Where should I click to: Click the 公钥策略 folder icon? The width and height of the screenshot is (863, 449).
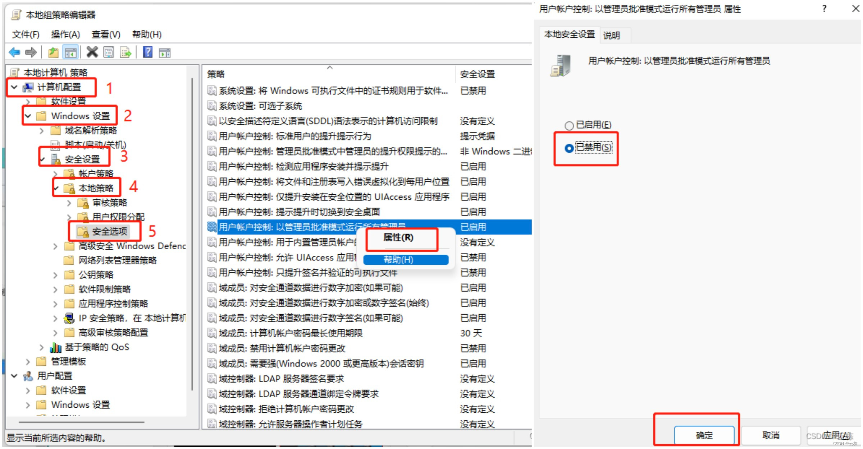point(69,275)
